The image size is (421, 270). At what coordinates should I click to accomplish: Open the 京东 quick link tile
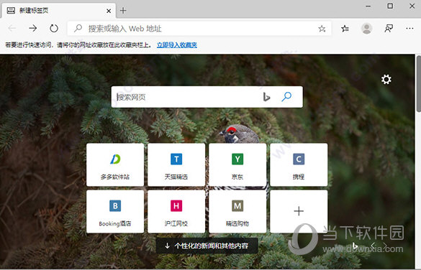coord(237,164)
